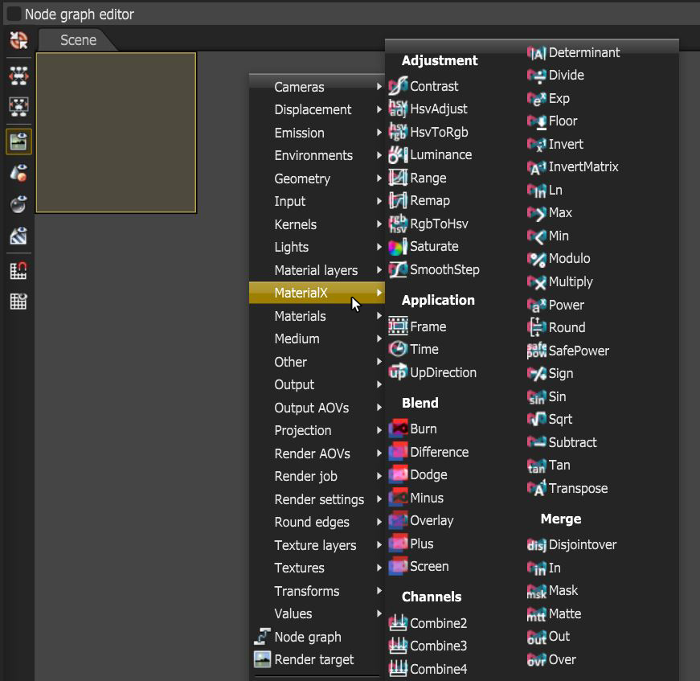Choose the InvertMatrix node label
The width and height of the screenshot is (700, 681).
click(583, 167)
